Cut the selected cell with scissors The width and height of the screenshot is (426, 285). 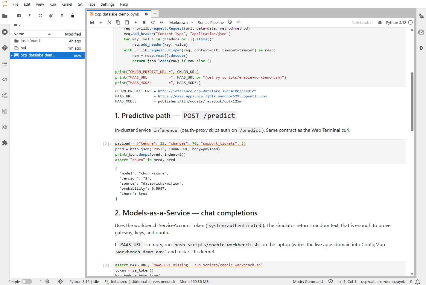tap(109, 22)
